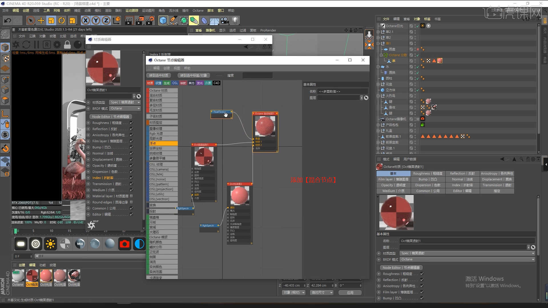The width and height of the screenshot is (548, 308).
Task: Switch to the Index tab in attributes
Action: tap(462, 185)
